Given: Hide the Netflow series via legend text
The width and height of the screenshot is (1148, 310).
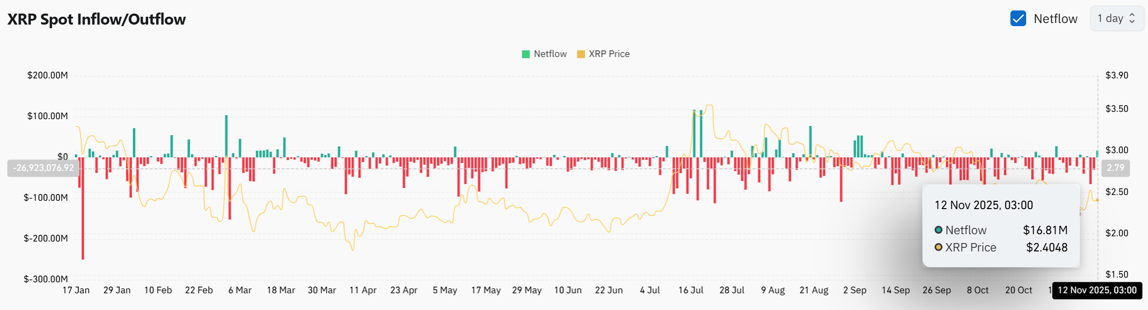Looking at the screenshot, I should point(550,54).
